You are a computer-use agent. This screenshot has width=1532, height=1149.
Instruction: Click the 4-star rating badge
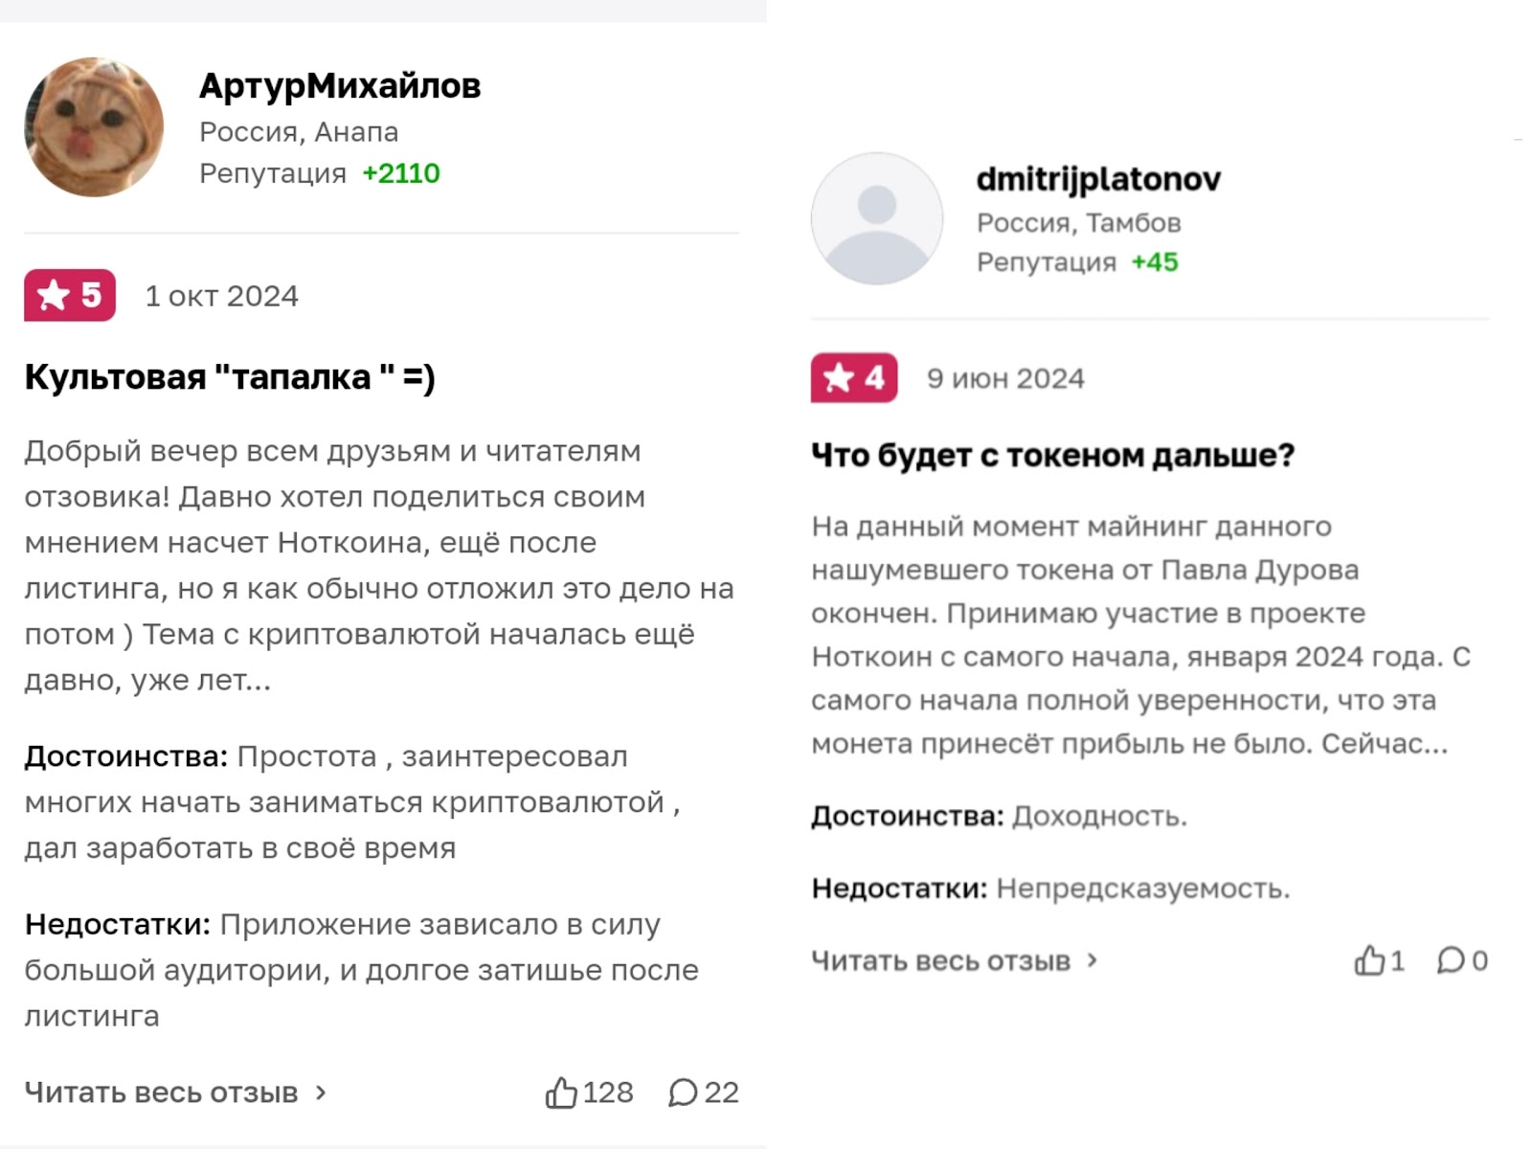[x=853, y=378]
